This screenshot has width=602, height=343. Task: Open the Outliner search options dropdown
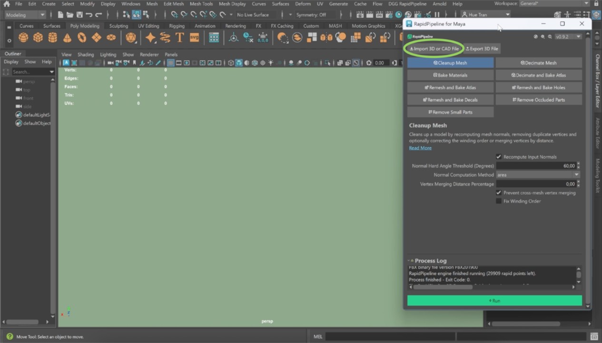(x=51, y=72)
